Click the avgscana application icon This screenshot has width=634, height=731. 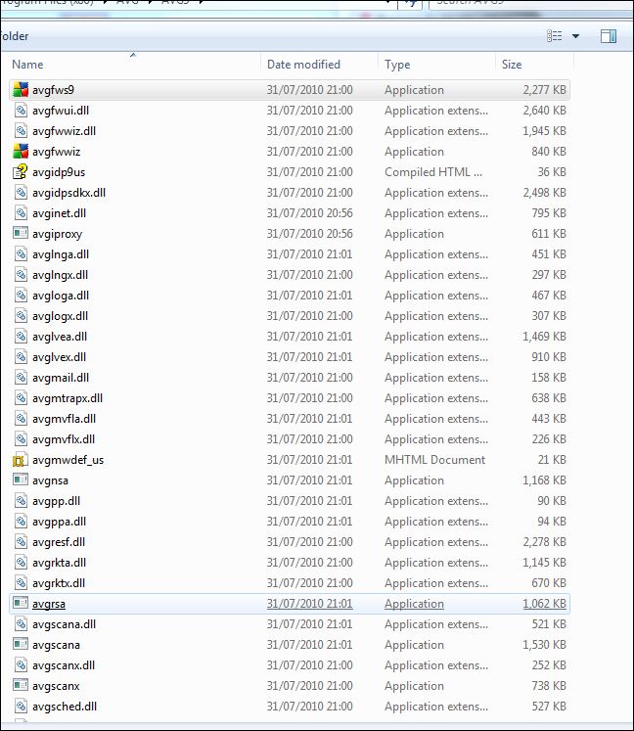coord(21,644)
